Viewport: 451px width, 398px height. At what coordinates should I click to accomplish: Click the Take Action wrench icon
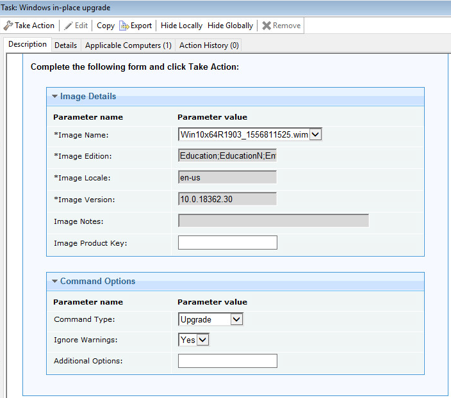tap(8, 26)
